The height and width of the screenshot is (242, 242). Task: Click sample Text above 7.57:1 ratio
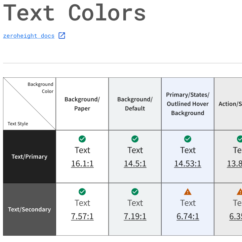coord(82,203)
